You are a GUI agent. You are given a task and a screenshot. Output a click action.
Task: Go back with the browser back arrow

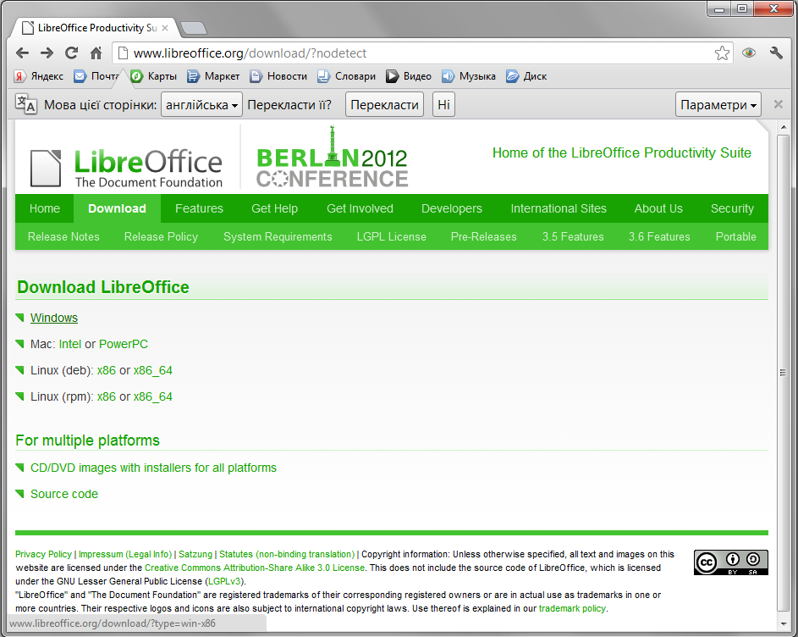click(x=22, y=53)
